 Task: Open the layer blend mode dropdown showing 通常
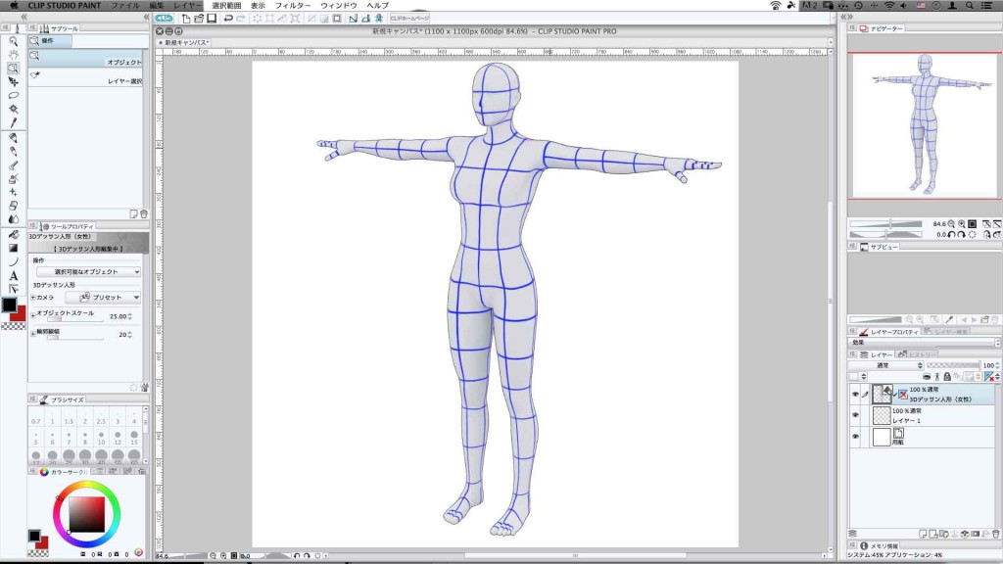884,365
